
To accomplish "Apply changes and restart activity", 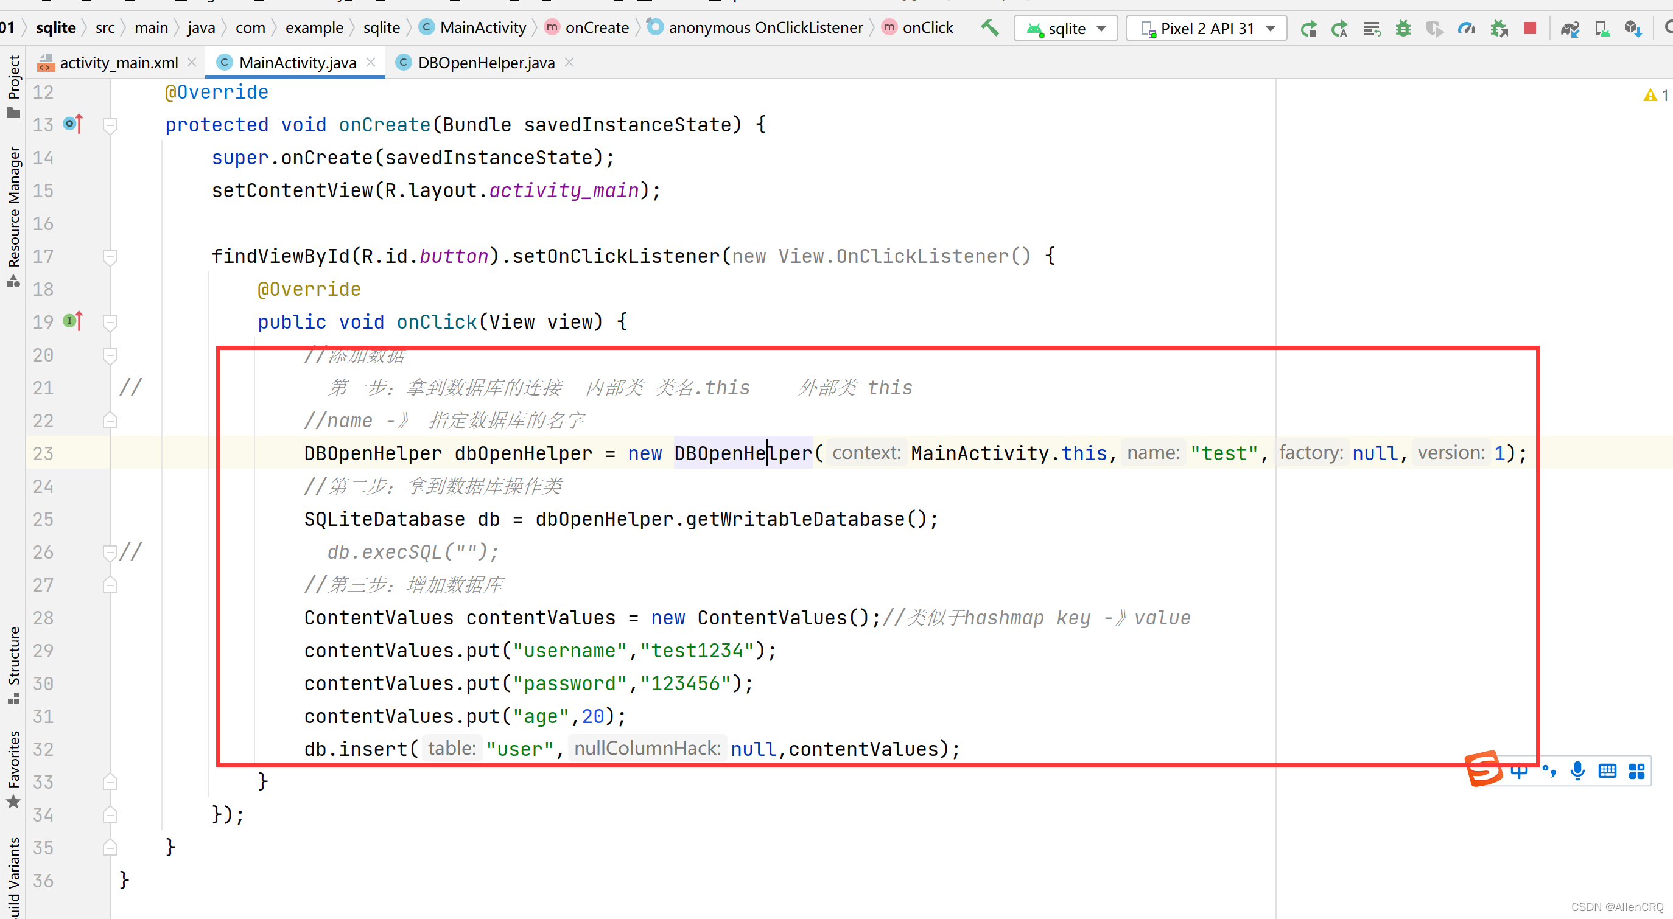I will coord(1339,29).
